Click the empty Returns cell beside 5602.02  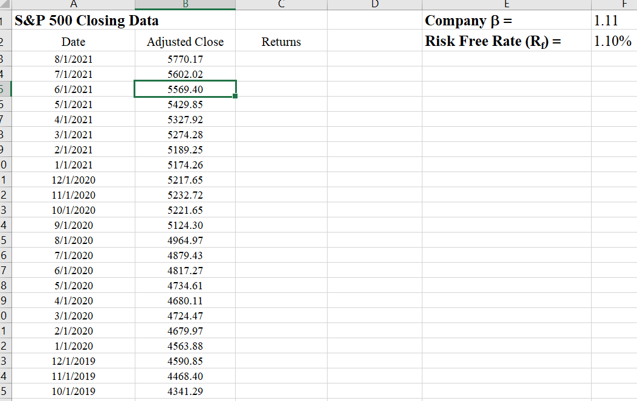click(280, 74)
